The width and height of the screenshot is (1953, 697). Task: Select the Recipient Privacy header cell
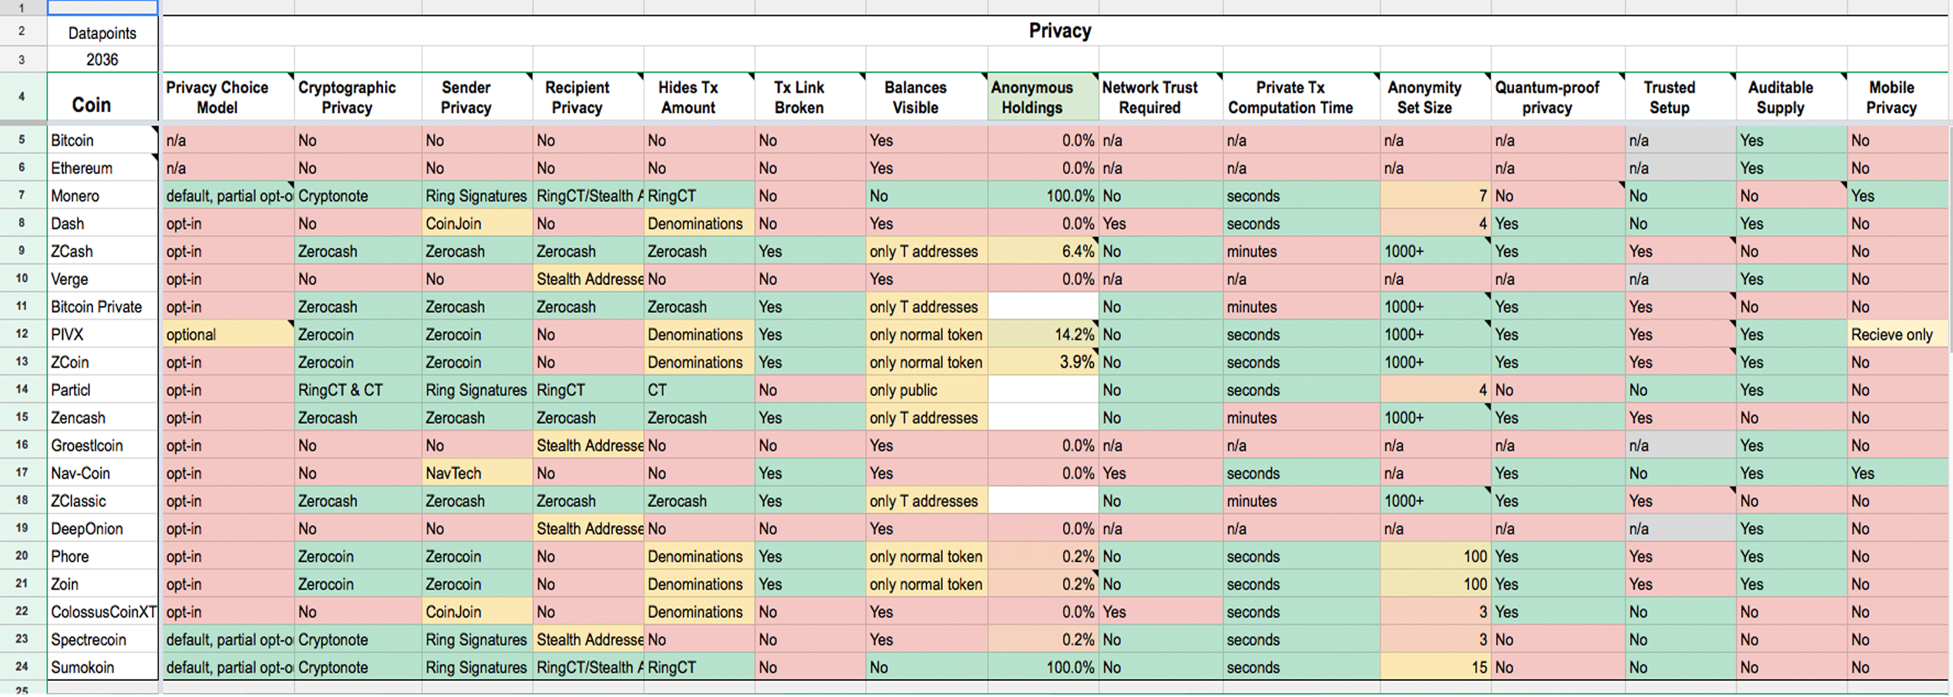(x=588, y=97)
